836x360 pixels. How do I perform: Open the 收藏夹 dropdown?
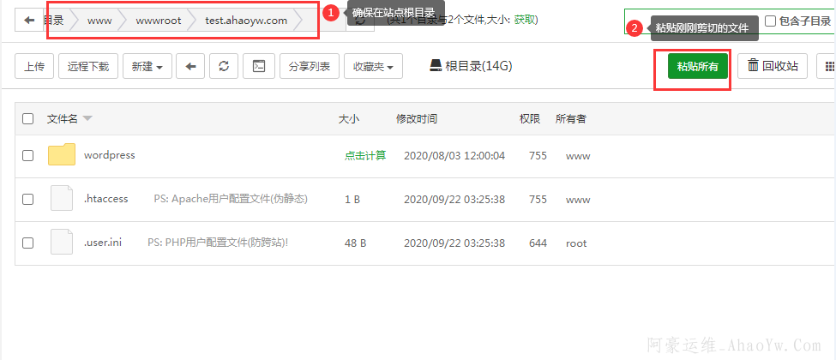[x=373, y=66]
